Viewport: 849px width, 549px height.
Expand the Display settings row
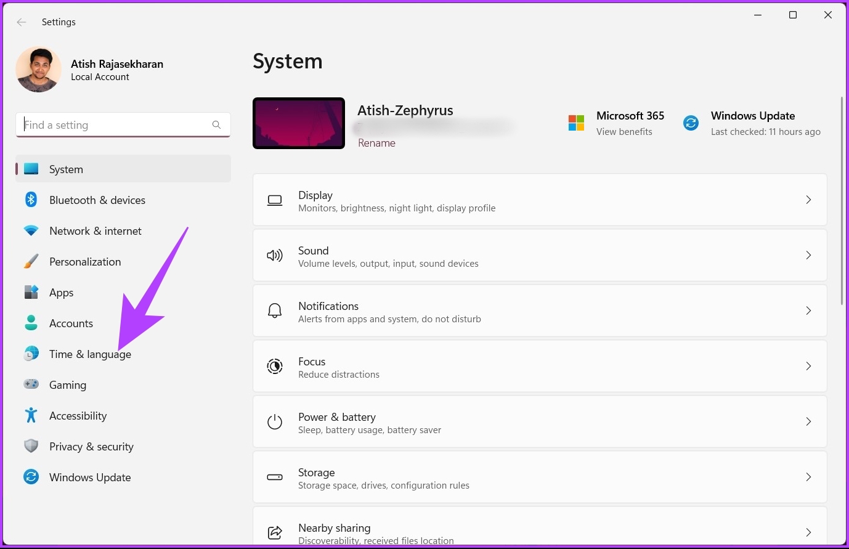pyautogui.click(x=808, y=200)
